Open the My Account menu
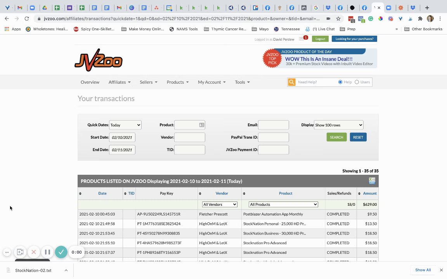Image resolution: width=447 pixels, height=279 pixels. point(211,82)
